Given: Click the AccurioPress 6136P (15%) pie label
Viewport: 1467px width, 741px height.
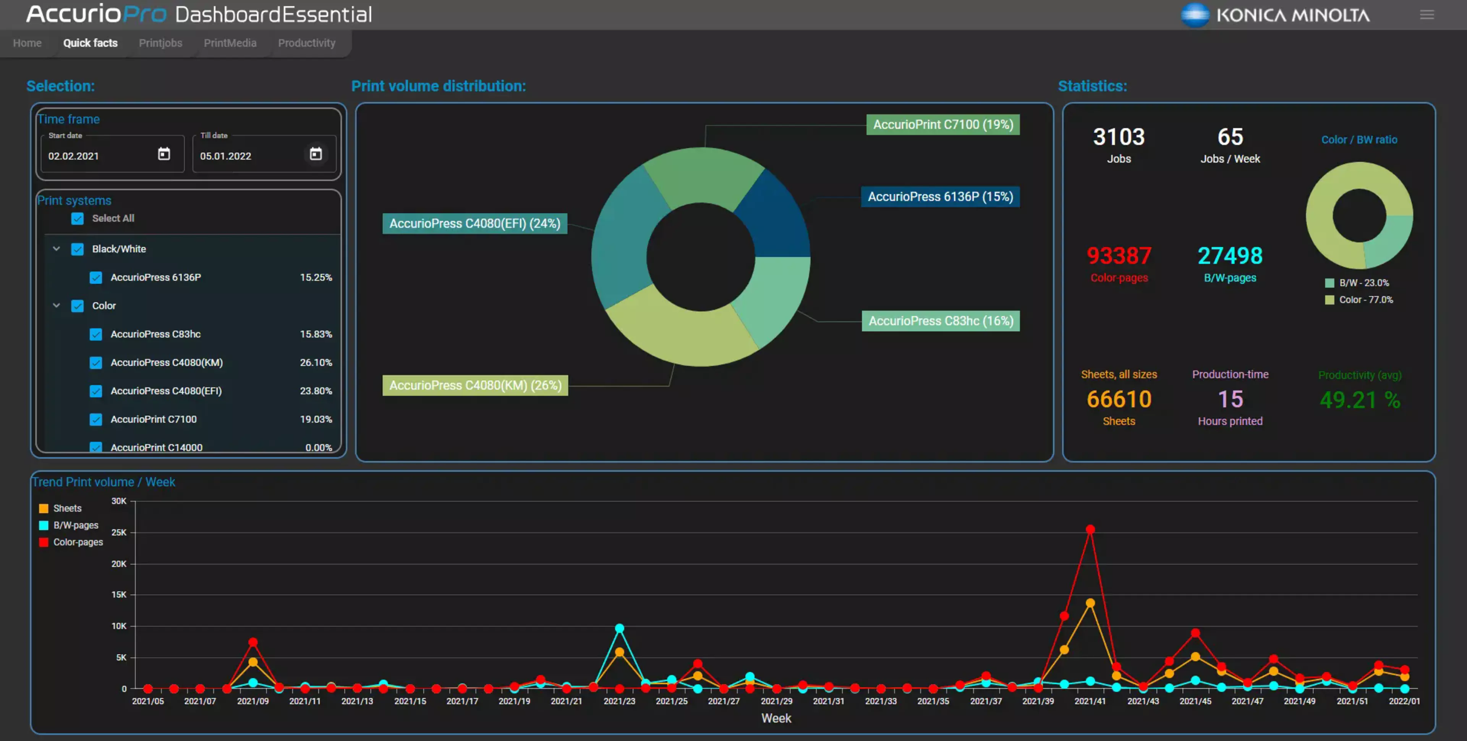Looking at the screenshot, I should tap(940, 197).
